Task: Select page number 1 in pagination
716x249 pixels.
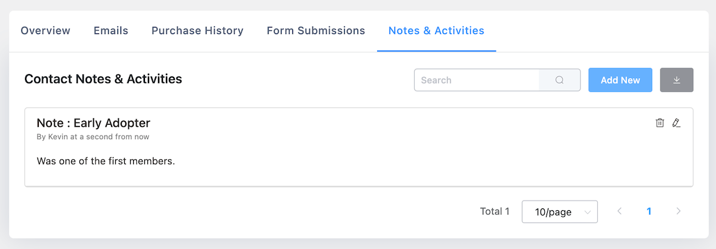Action: 649,211
